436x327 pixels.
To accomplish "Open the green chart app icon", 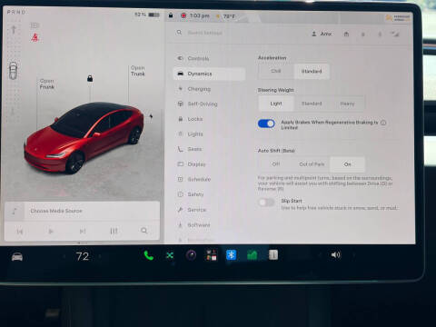I will point(253,255).
